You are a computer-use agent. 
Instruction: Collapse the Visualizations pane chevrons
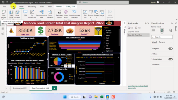click(x=172, y=23)
